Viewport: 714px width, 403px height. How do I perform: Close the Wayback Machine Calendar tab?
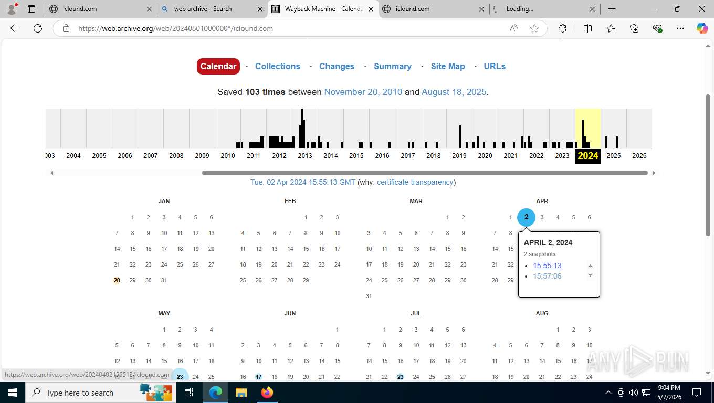(x=371, y=9)
